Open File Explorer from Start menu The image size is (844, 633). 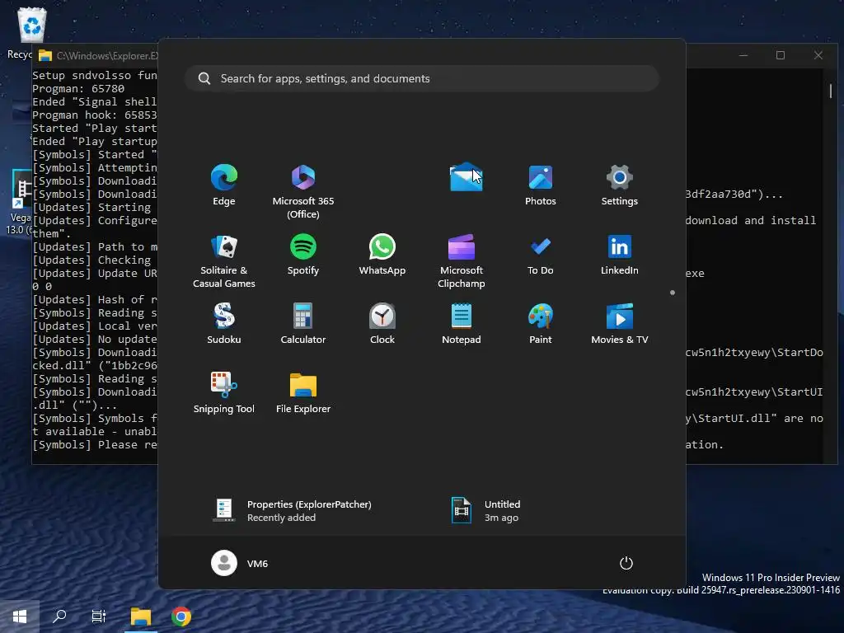(x=303, y=393)
